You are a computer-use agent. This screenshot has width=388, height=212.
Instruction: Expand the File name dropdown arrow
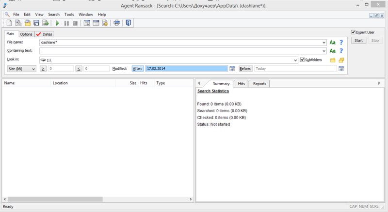[323, 43]
